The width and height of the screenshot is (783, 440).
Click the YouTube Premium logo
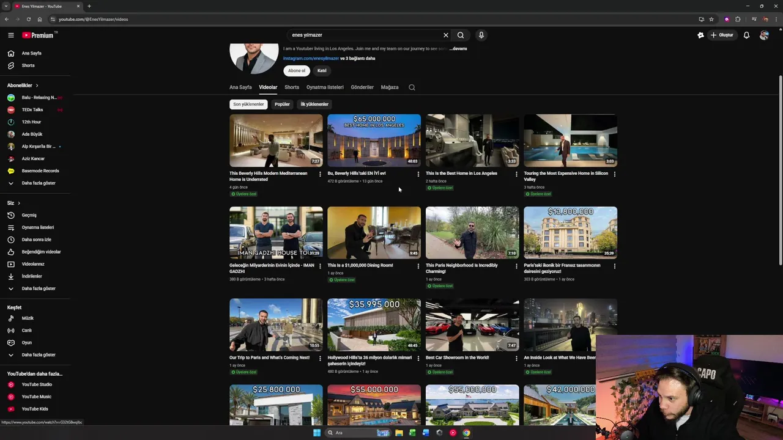pos(39,35)
